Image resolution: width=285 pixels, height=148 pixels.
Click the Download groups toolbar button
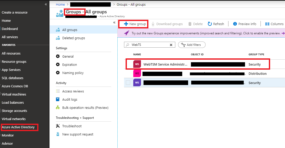[x=167, y=24]
